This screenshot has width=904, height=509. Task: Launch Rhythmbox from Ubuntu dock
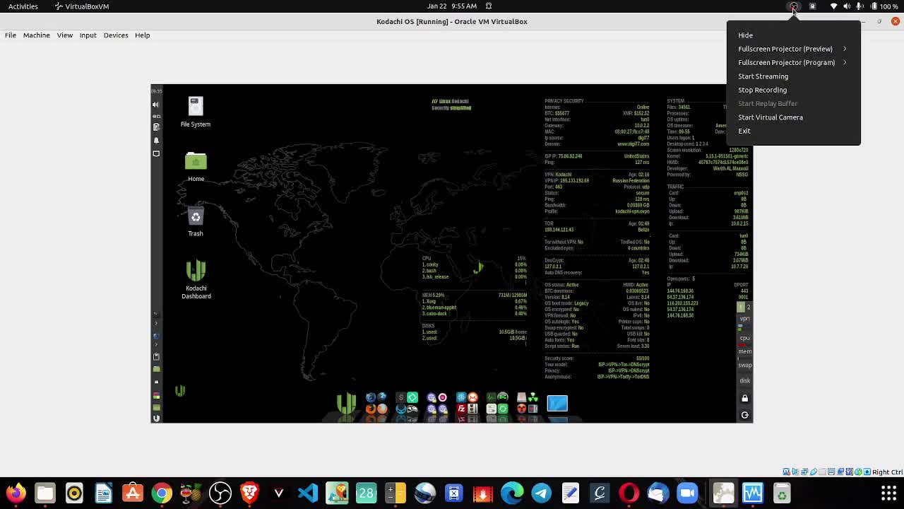tap(74, 493)
